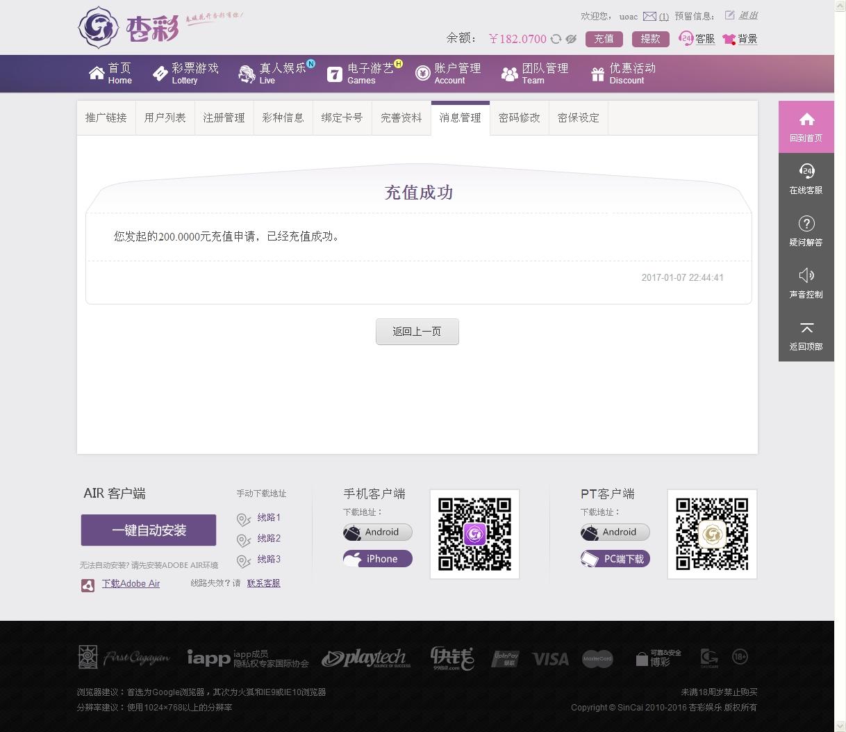846x732 pixels.
Task: Click the edit reserved-info pencil icon
Action: (729, 15)
